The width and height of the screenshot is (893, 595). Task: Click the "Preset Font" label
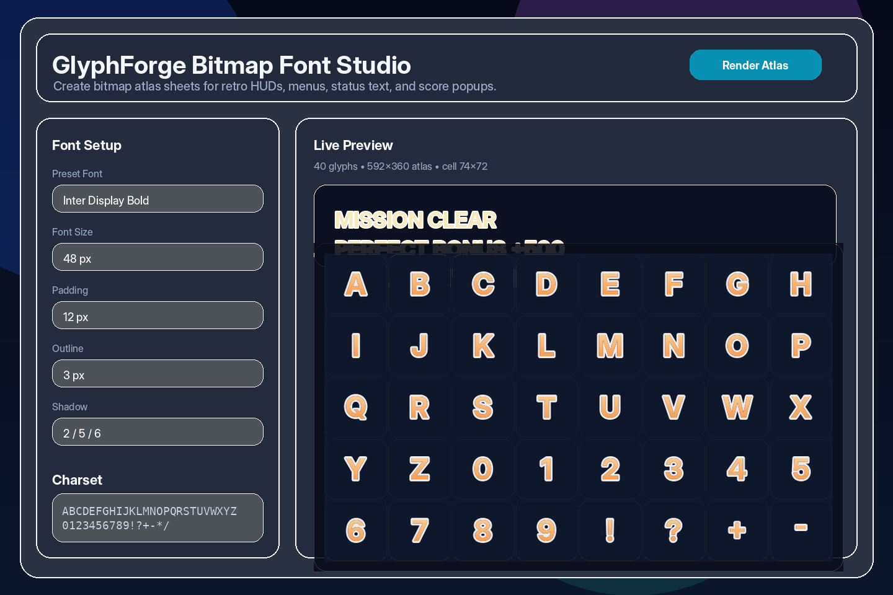(x=77, y=174)
